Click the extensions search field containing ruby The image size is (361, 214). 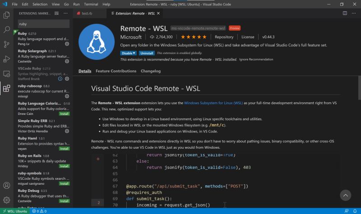[43, 23]
